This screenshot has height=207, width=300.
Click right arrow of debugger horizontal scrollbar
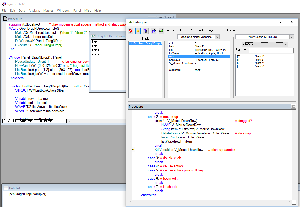tap(290, 202)
